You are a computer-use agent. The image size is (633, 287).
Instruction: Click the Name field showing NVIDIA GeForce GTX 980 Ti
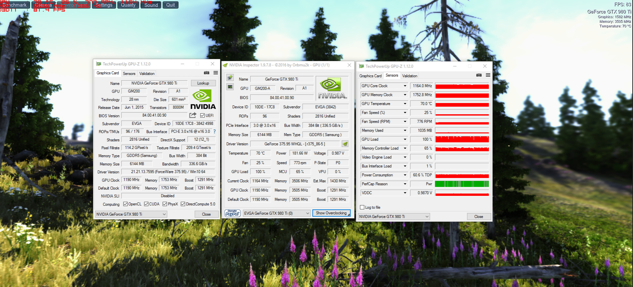point(154,83)
